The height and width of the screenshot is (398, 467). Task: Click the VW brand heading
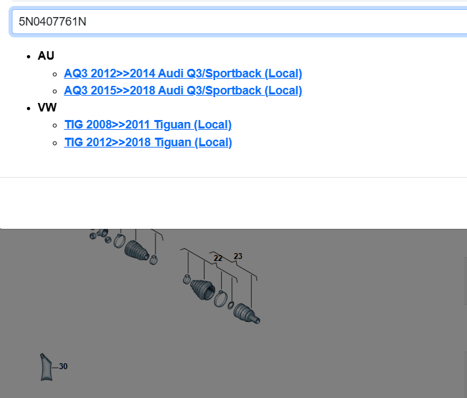47,108
